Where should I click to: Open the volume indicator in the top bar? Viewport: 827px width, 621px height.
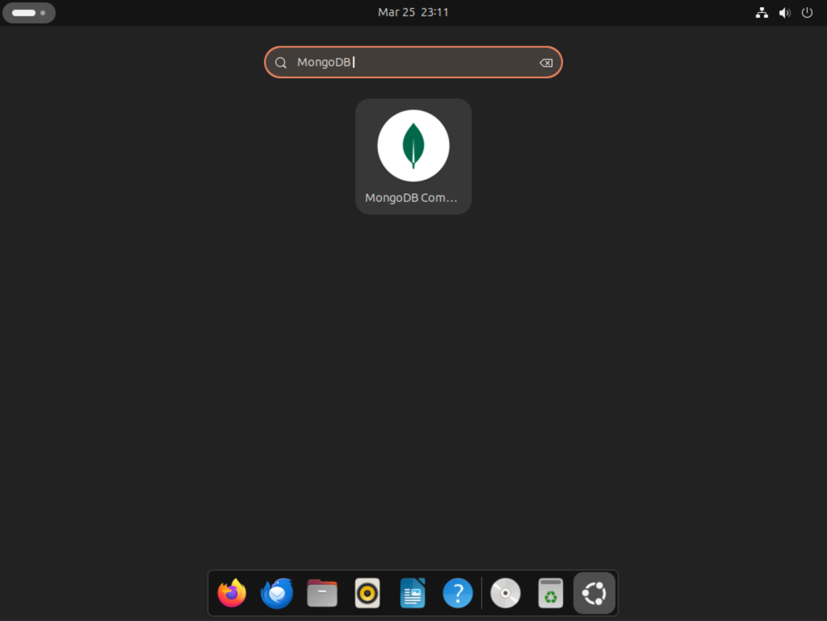(784, 12)
